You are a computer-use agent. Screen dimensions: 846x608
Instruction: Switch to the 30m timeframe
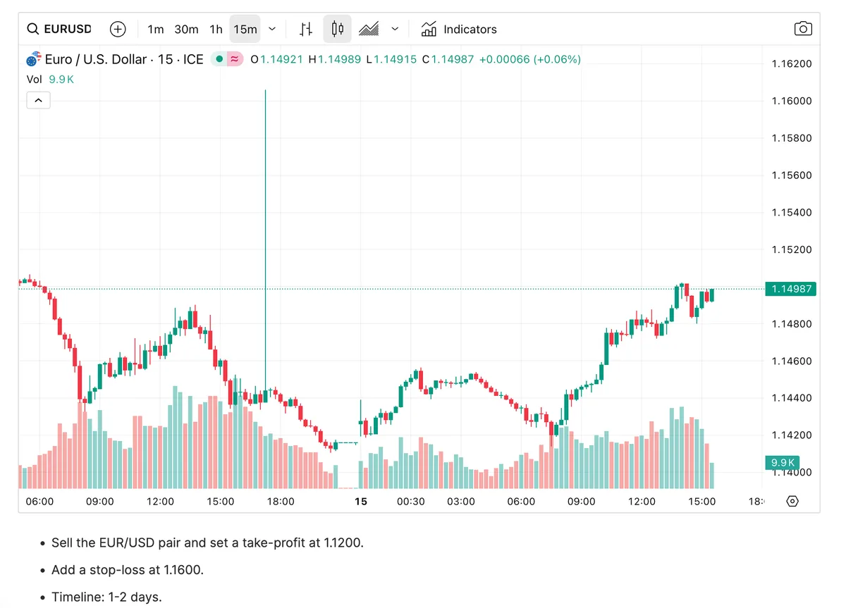185,29
